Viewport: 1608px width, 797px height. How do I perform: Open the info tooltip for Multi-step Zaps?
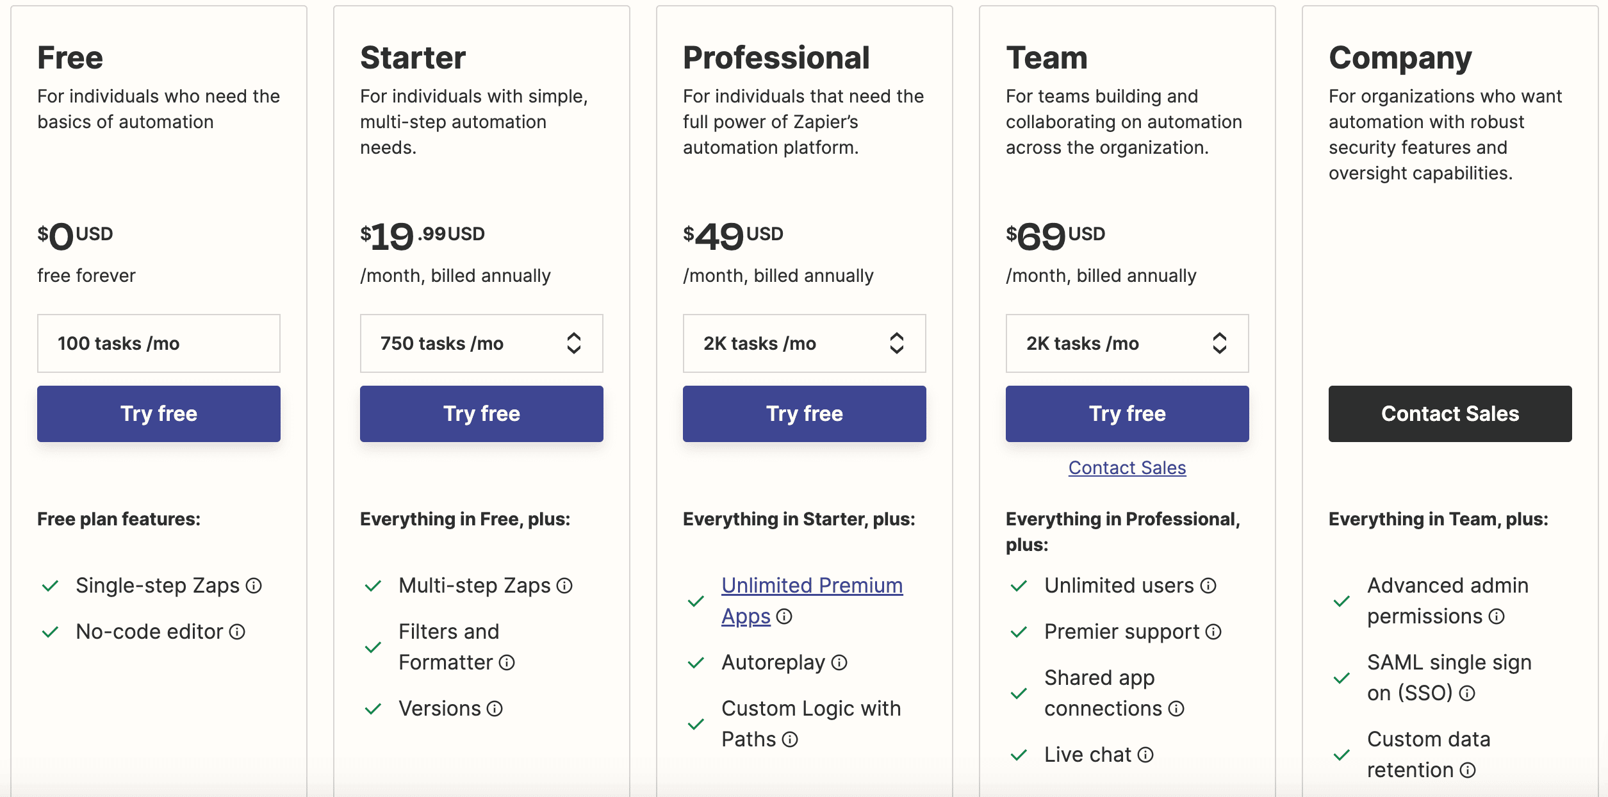(564, 586)
